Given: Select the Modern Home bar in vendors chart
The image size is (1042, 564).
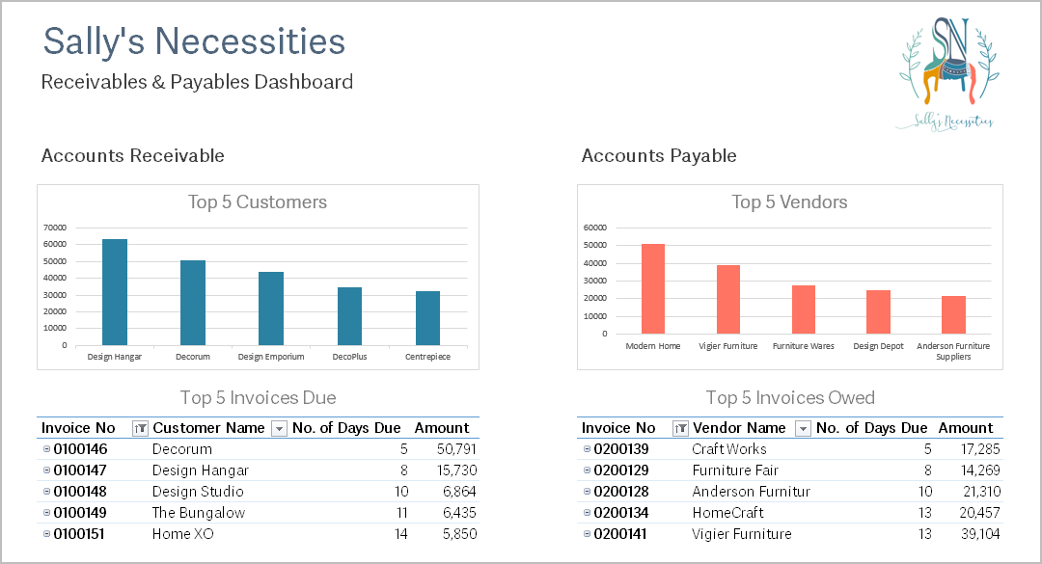Looking at the screenshot, I should click(652, 289).
